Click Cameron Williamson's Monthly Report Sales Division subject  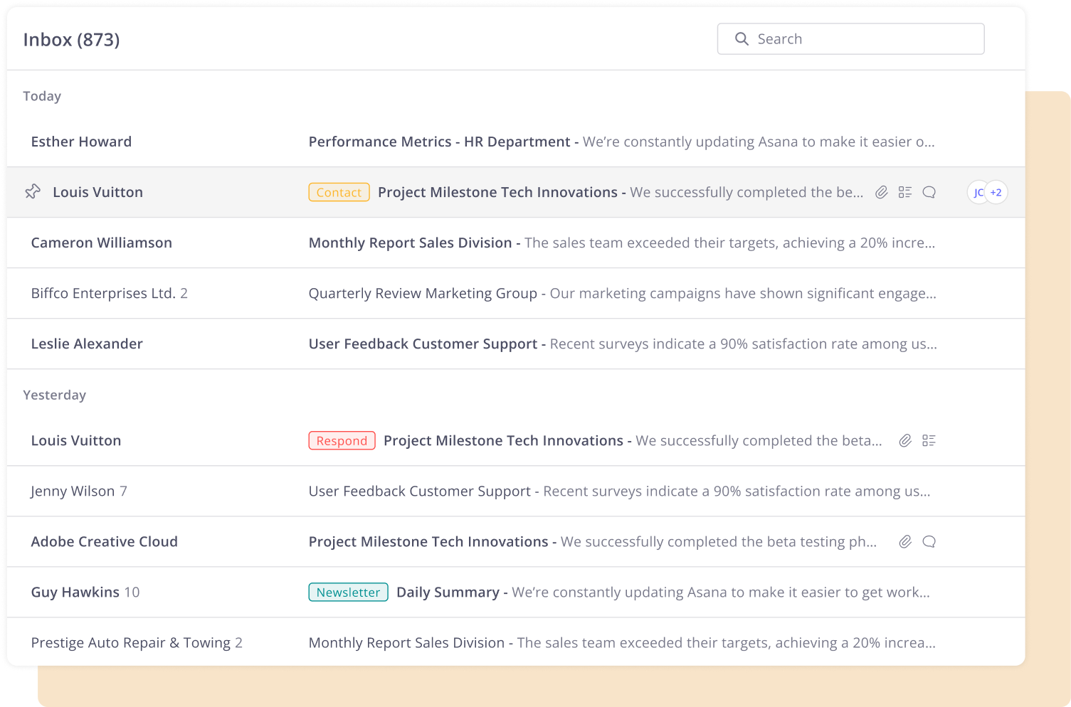point(410,243)
